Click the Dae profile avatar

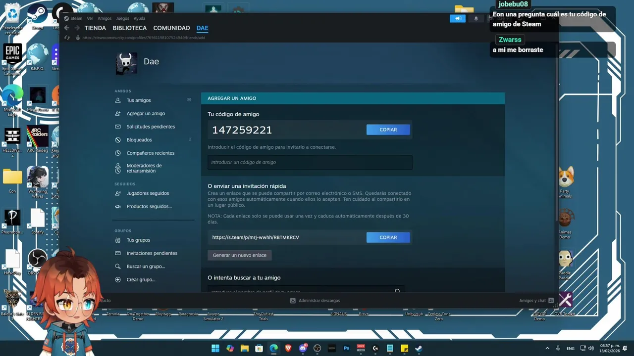tap(126, 63)
